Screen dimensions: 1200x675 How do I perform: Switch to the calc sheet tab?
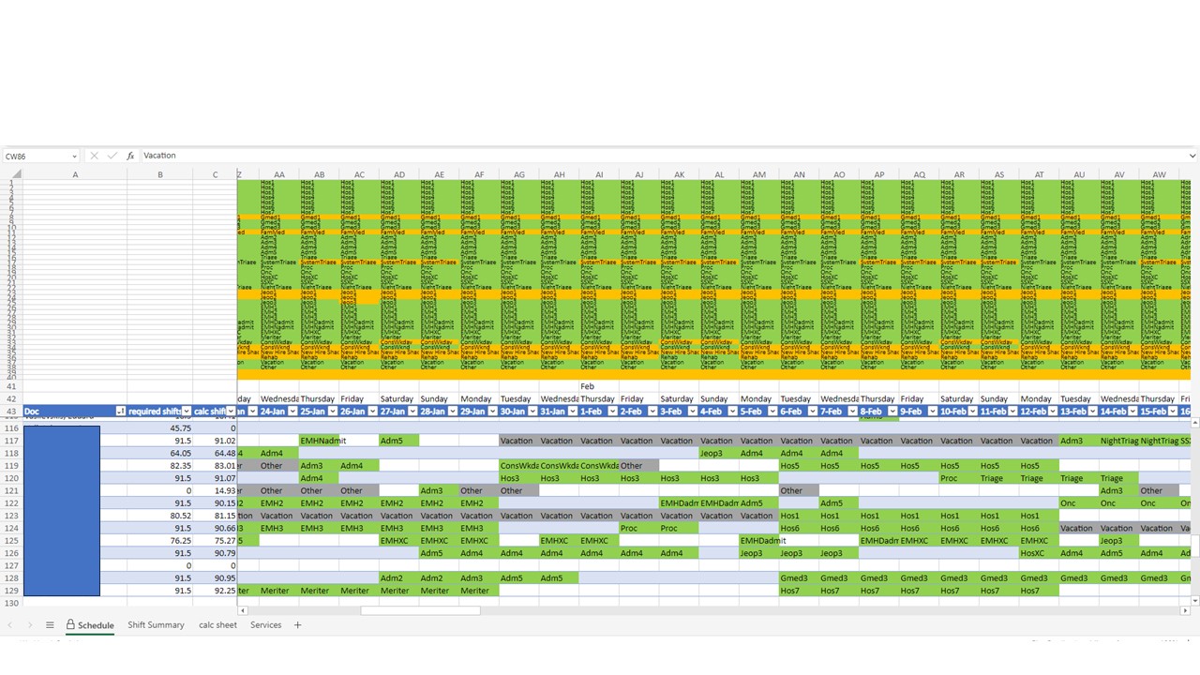[217, 625]
